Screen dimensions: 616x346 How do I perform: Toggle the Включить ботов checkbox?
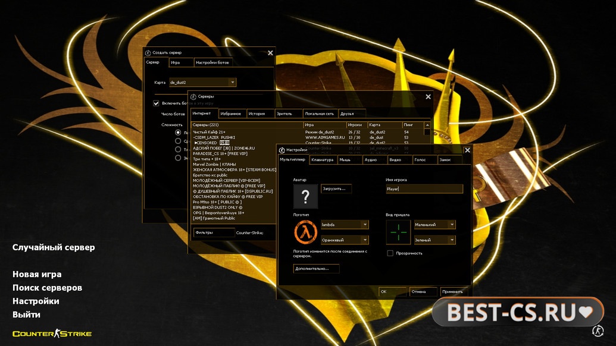pyautogui.click(x=156, y=103)
